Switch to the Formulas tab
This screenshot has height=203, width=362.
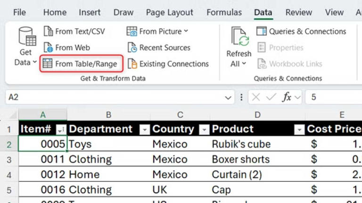[x=224, y=13]
